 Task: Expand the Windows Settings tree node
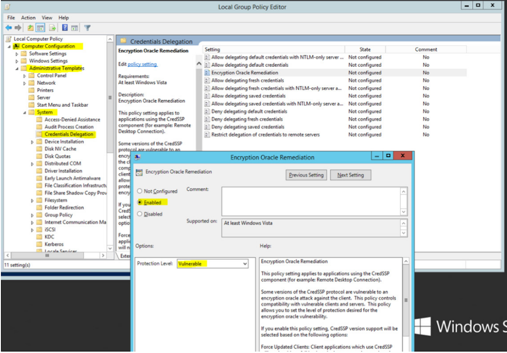coord(17,61)
